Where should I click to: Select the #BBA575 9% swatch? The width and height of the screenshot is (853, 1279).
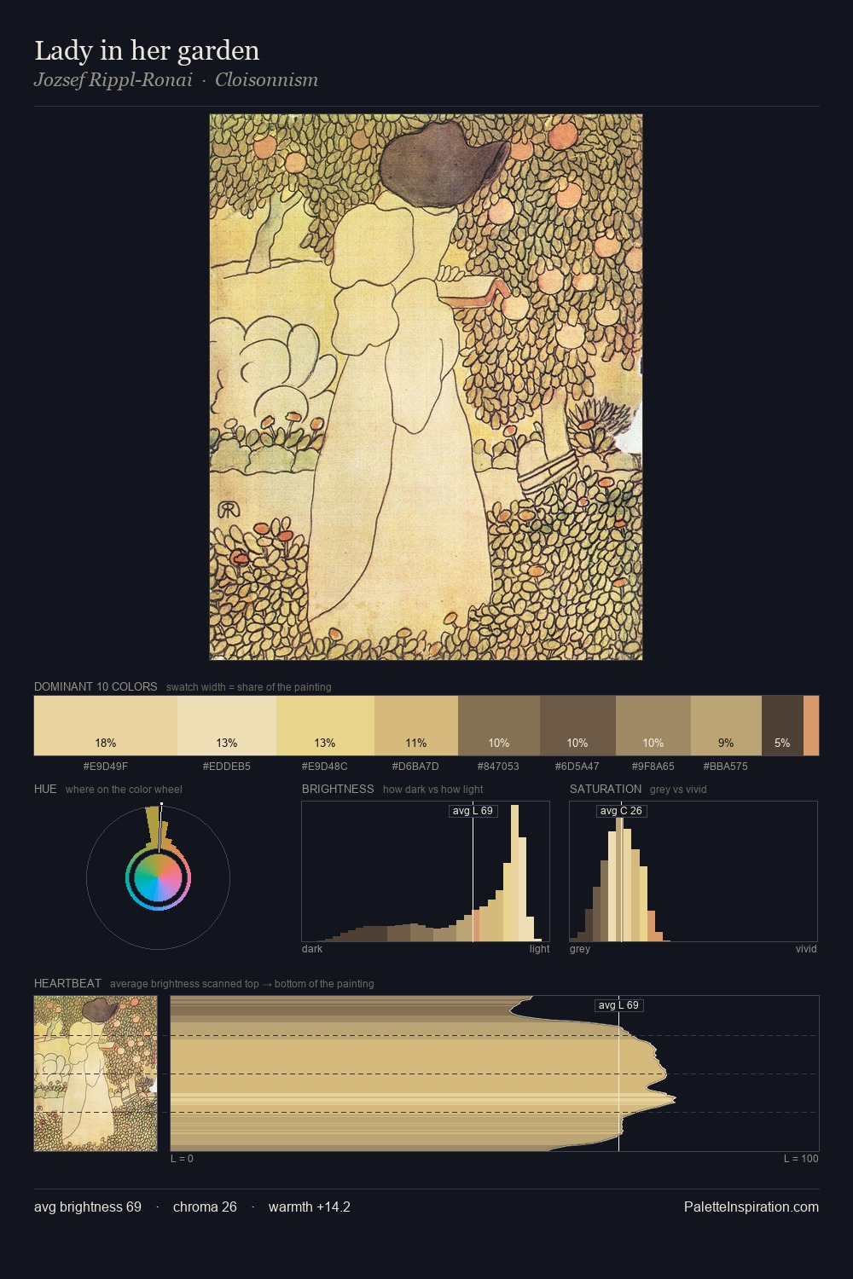pos(726,726)
